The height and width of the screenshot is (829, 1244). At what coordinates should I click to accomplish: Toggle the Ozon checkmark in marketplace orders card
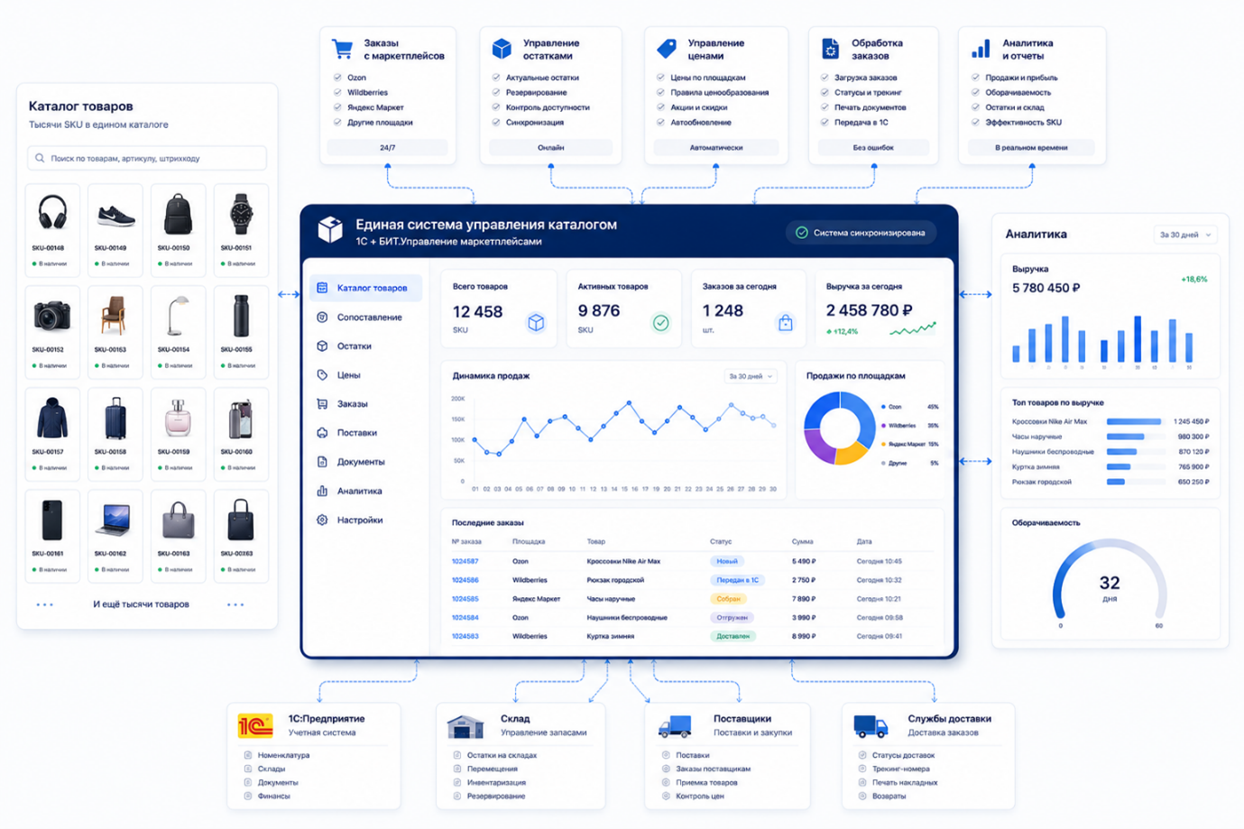tap(337, 78)
